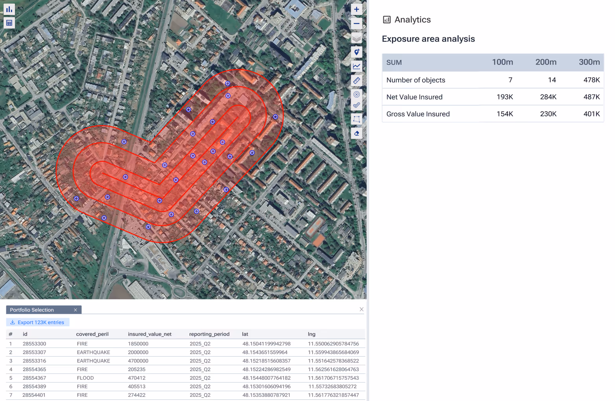Zoom in on the map

coord(356,9)
